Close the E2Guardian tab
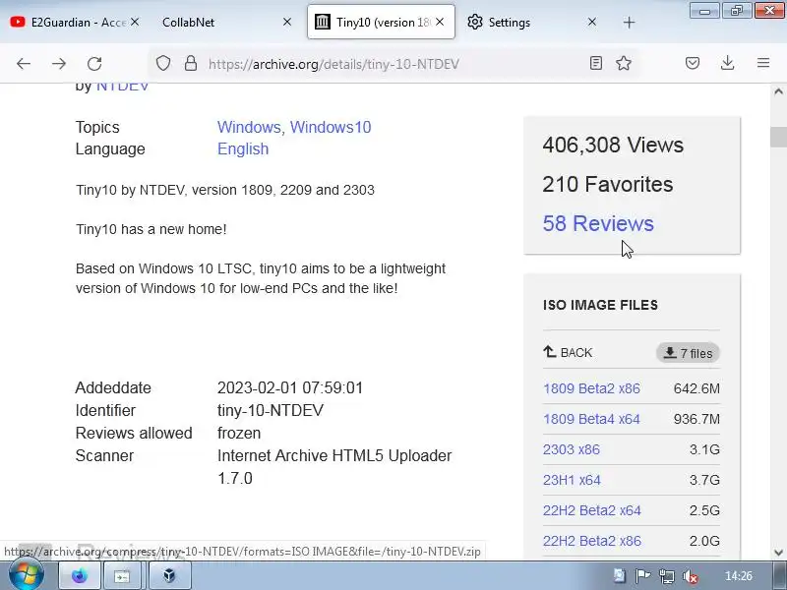Image resolution: width=787 pixels, height=590 pixels. 135,22
